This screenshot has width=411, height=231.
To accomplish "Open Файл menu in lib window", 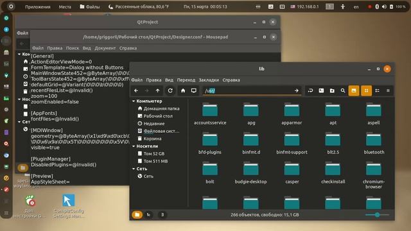I will [x=137, y=80].
